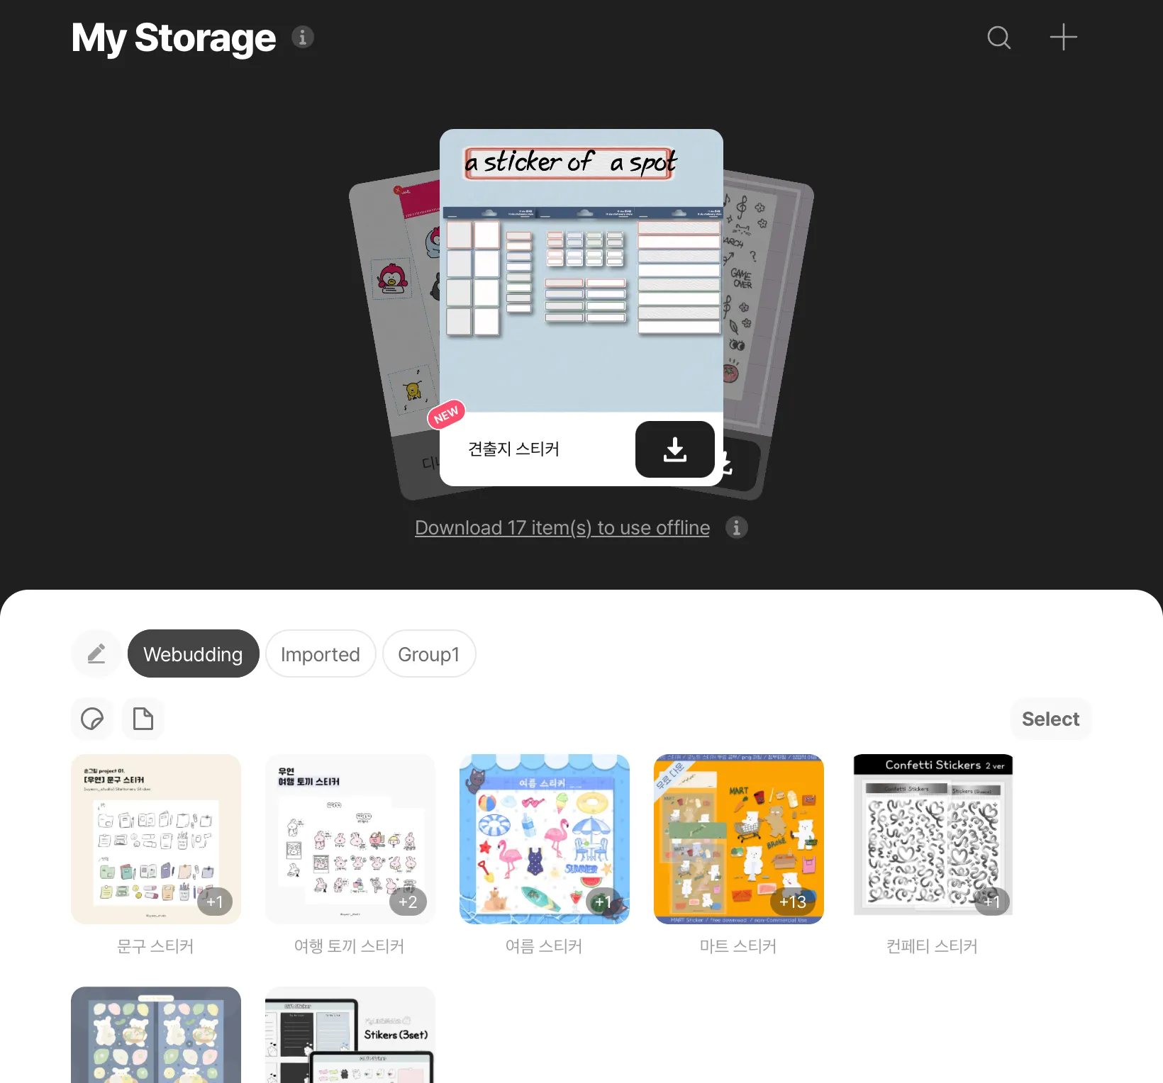Image resolution: width=1163 pixels, height=1083 pixels.
Task: Click the Select button
Action: click(1050, 719)
